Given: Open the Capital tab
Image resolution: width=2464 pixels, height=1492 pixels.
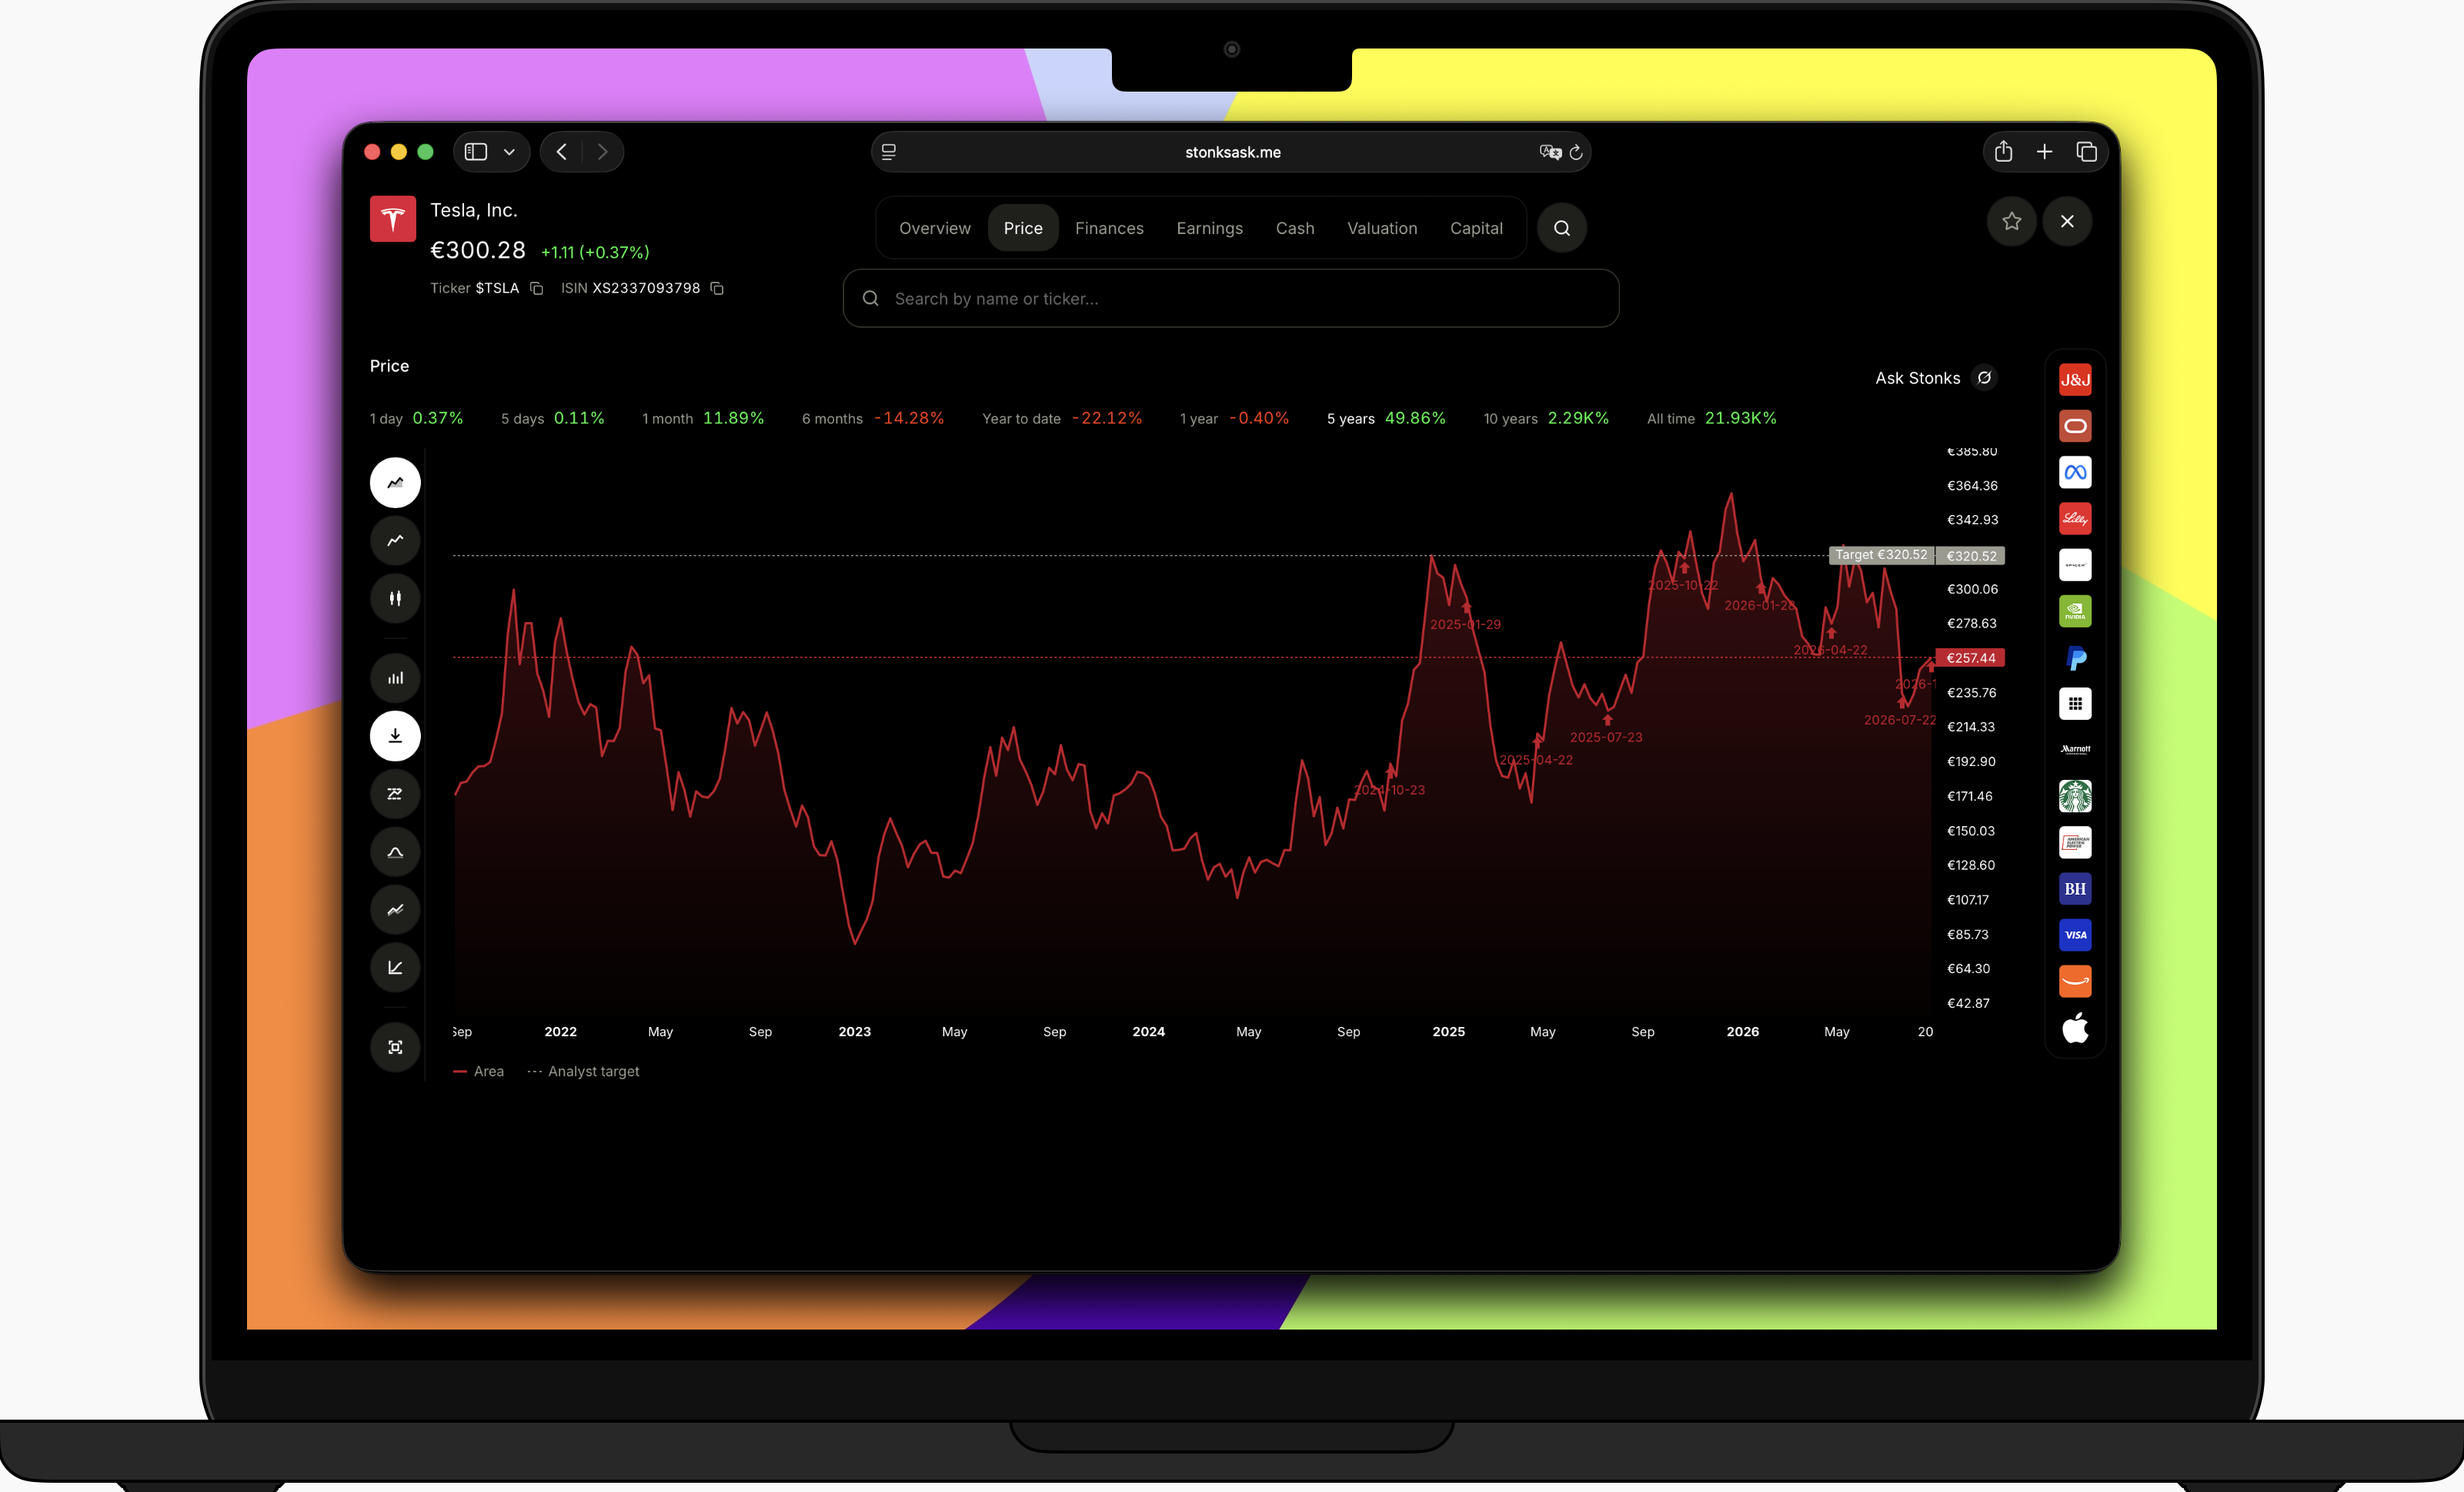Looking at the screenshot, I should pos(1476,228).
